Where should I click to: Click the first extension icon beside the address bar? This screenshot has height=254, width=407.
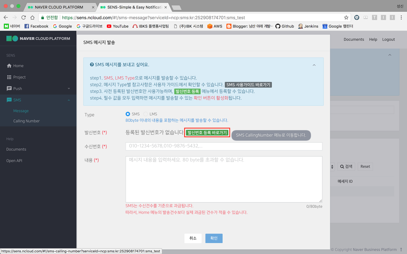coord(357,18)
